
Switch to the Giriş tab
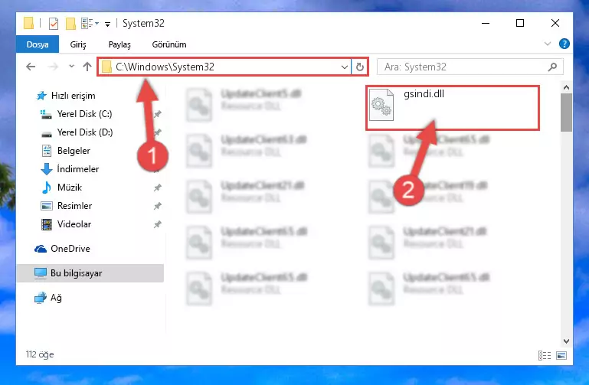click(x=78, y=44)
